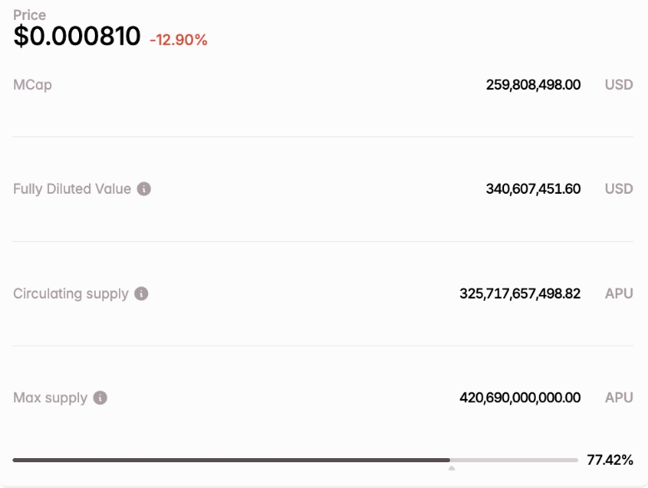Click the 77.42% supply percentage

click(x=610, y=460)
